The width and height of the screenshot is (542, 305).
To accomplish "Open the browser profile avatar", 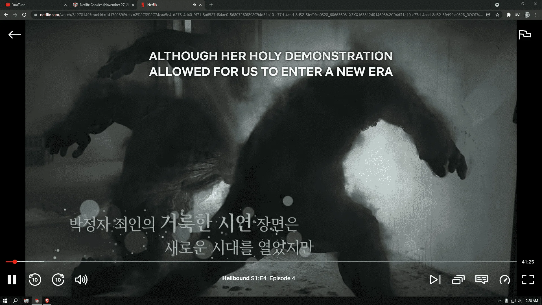I will (x=527, y=15).
